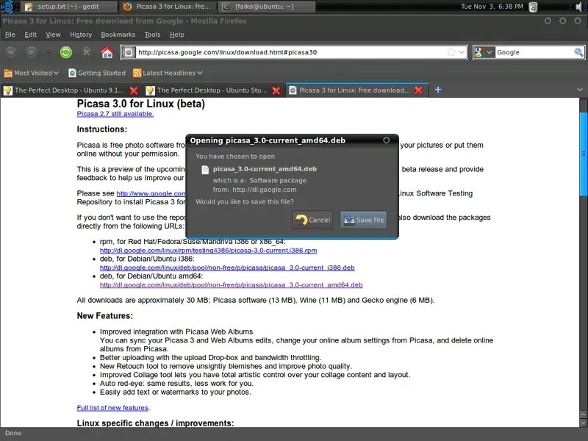
Task: Close the 'The Perfect Desktop - Ubuntu Stu...' tab
Action: (x=276, y=90)
